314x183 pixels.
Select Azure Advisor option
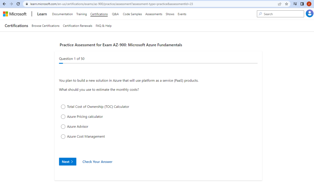pyautogui.click(x=75, y=127)
